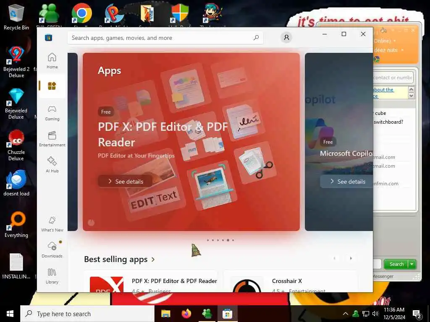Select 'doesnt load' Thunderbird shortcut
The width and height of the screenshot is (430, 322).
coord(16,183)
